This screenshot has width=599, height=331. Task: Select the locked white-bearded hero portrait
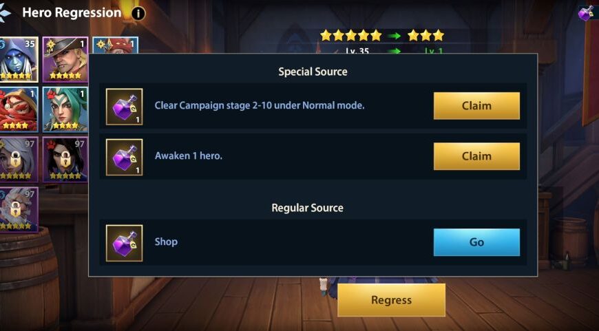tap(19, 210)
